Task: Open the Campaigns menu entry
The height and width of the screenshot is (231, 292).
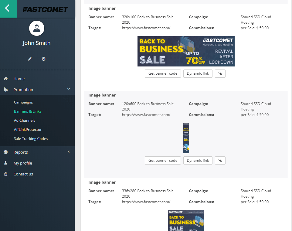Action: [x=23, y=102]
